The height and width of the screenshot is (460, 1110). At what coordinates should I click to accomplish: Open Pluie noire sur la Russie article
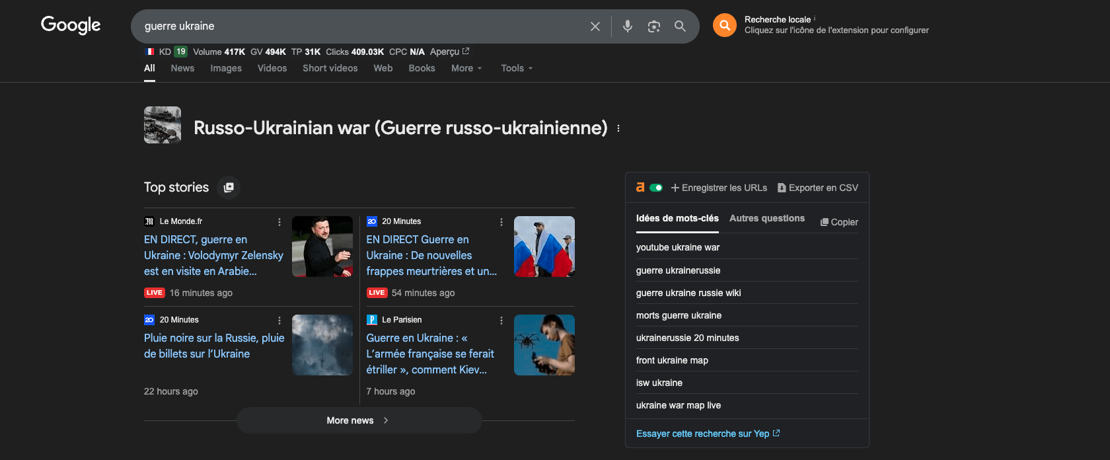coord(214,346)
